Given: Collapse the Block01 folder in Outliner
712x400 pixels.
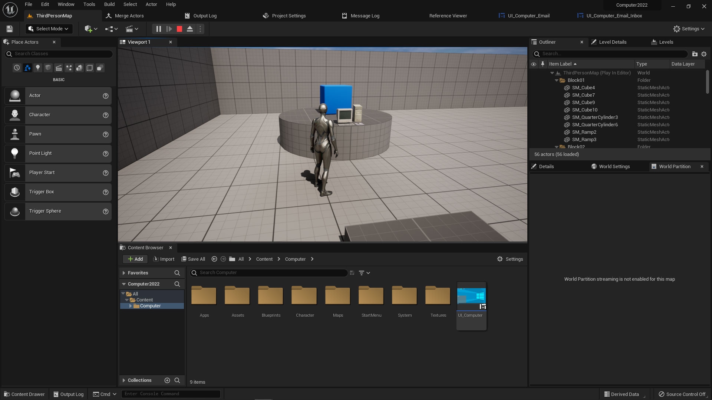Looking at the screenshot, I should tap(556, 80).
